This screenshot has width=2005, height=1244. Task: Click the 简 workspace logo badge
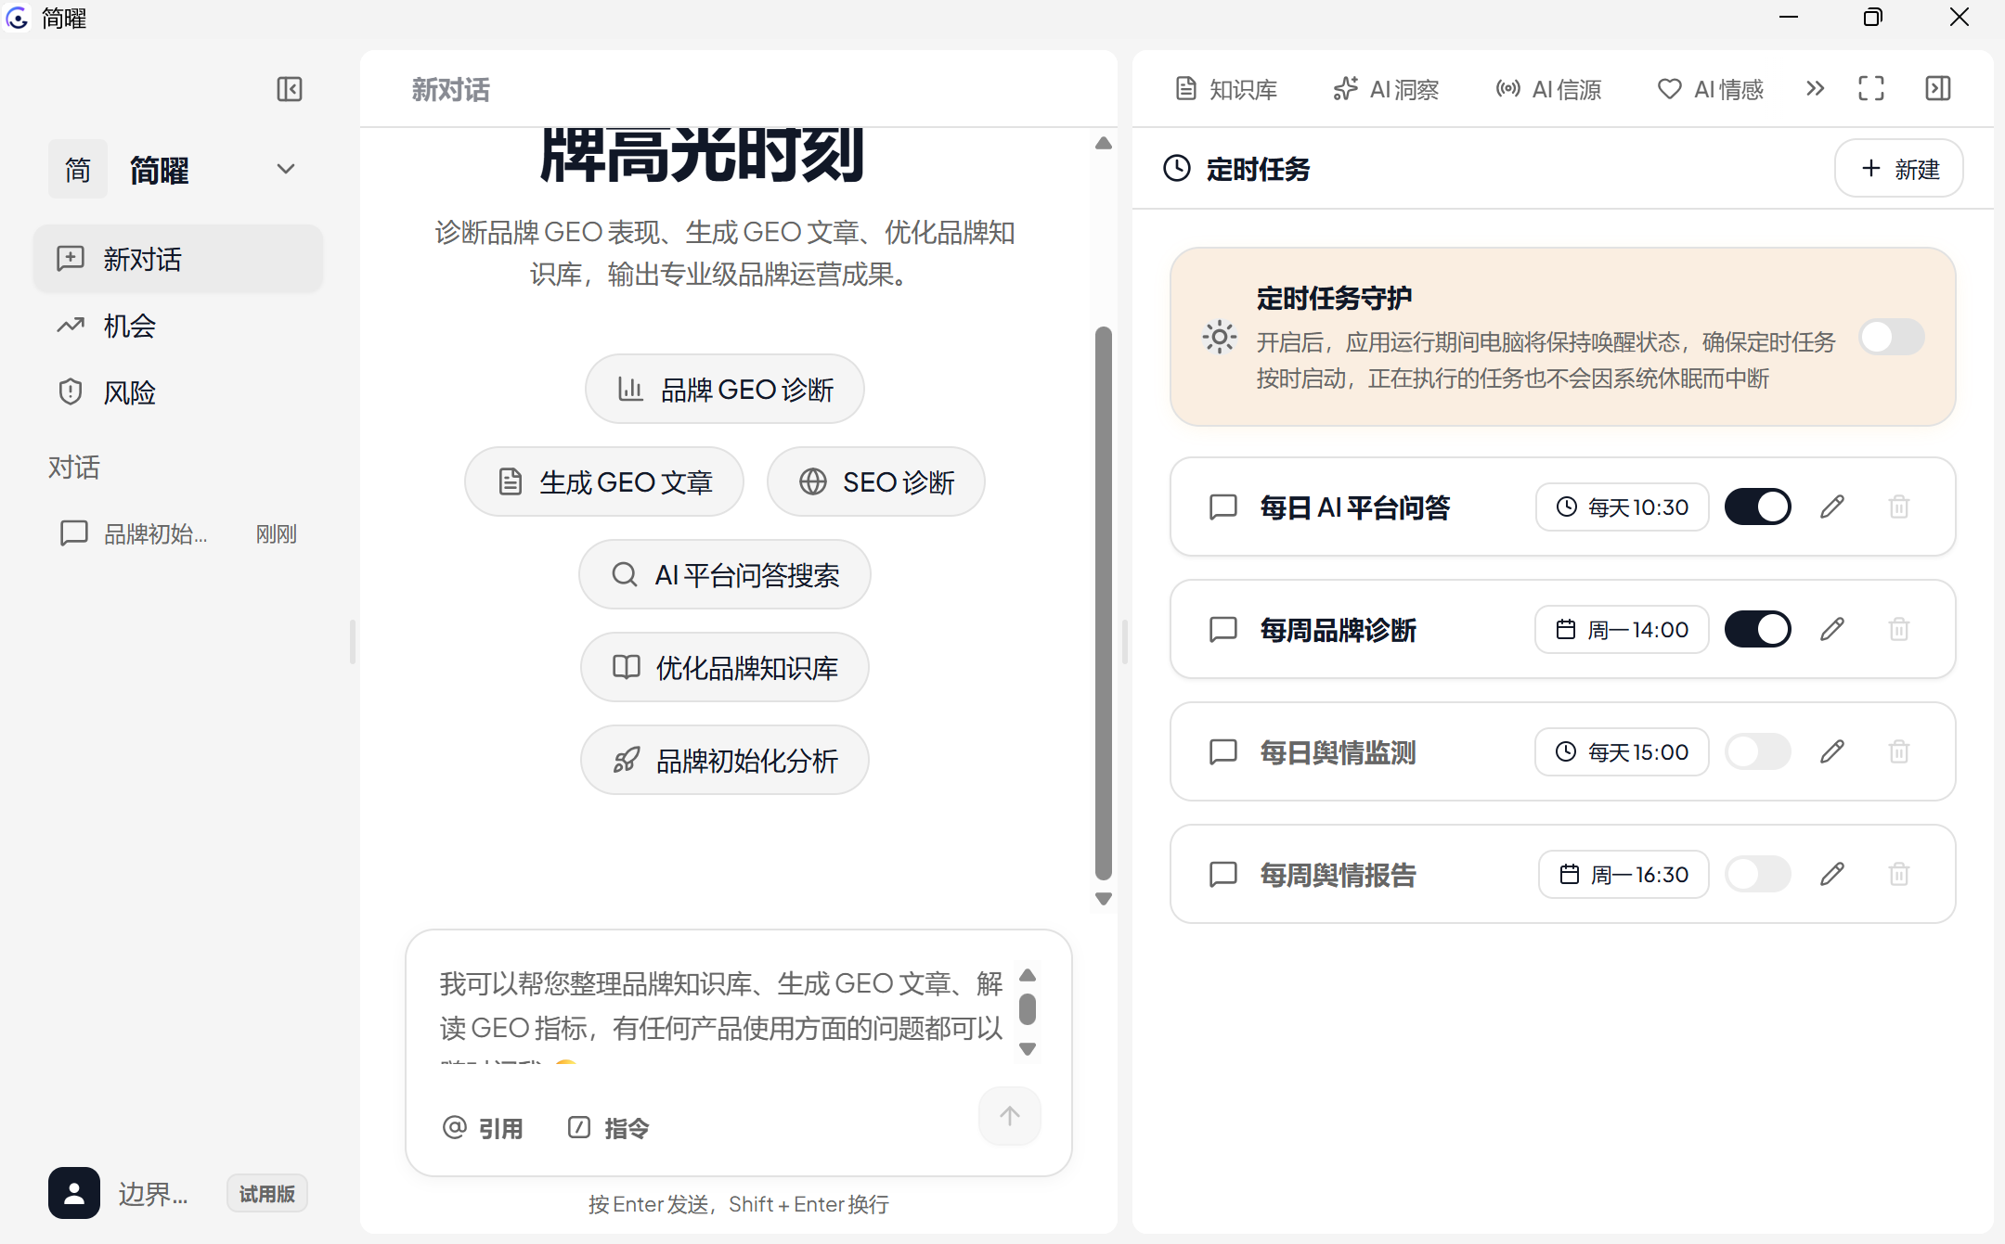pos(78,169)
